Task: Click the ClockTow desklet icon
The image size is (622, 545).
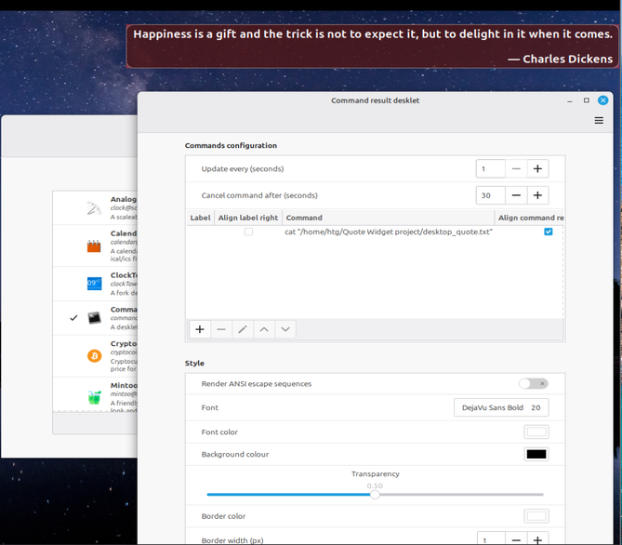Action: [95, 284]
